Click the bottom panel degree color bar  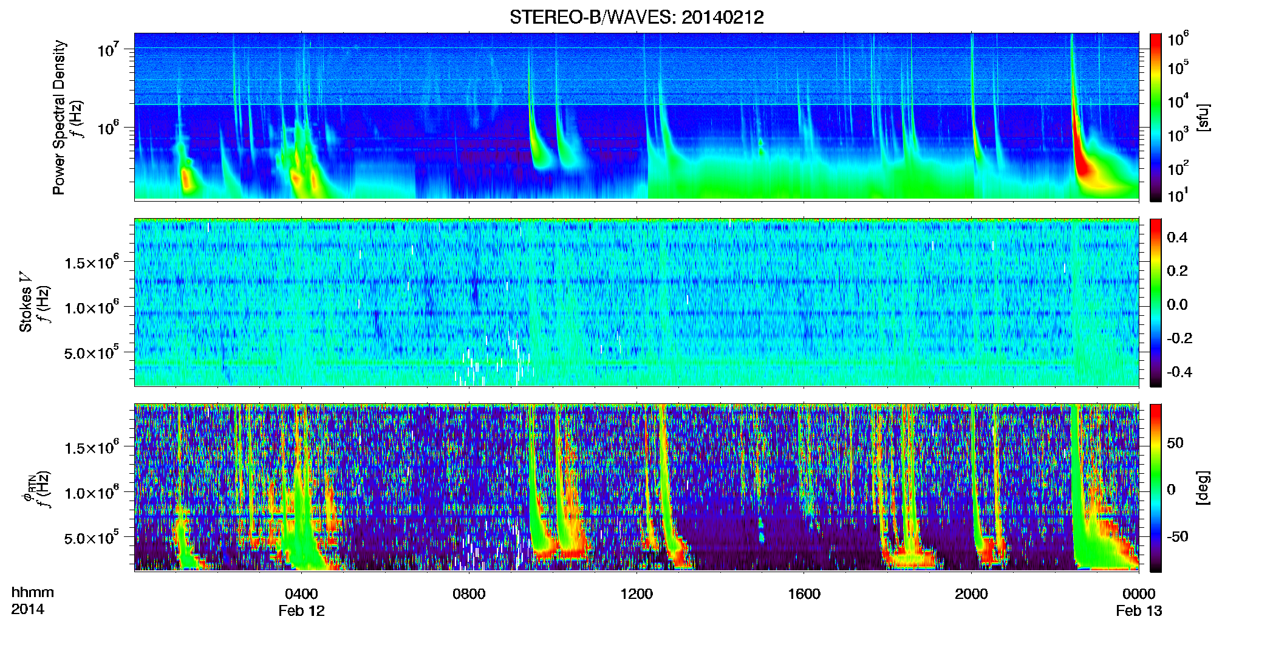[x=1155, y=488]
